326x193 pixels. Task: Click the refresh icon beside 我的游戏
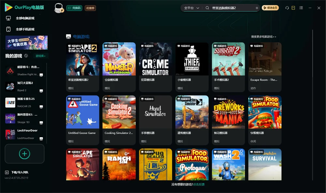point(26,56)
